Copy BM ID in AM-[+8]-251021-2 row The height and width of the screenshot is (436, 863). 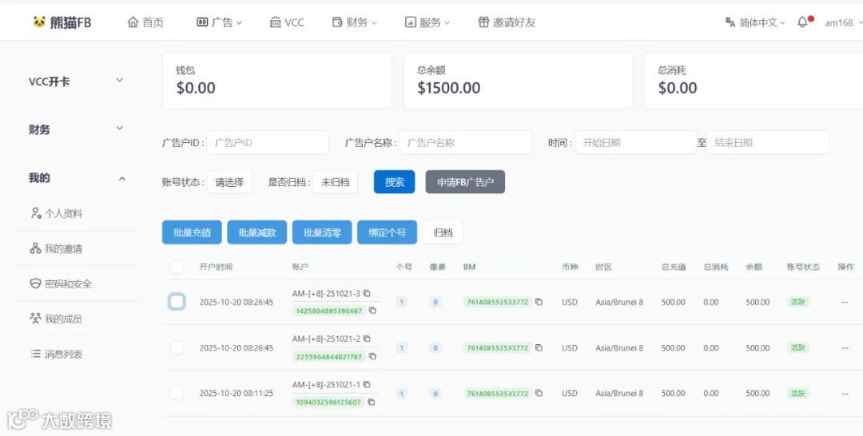539,347
